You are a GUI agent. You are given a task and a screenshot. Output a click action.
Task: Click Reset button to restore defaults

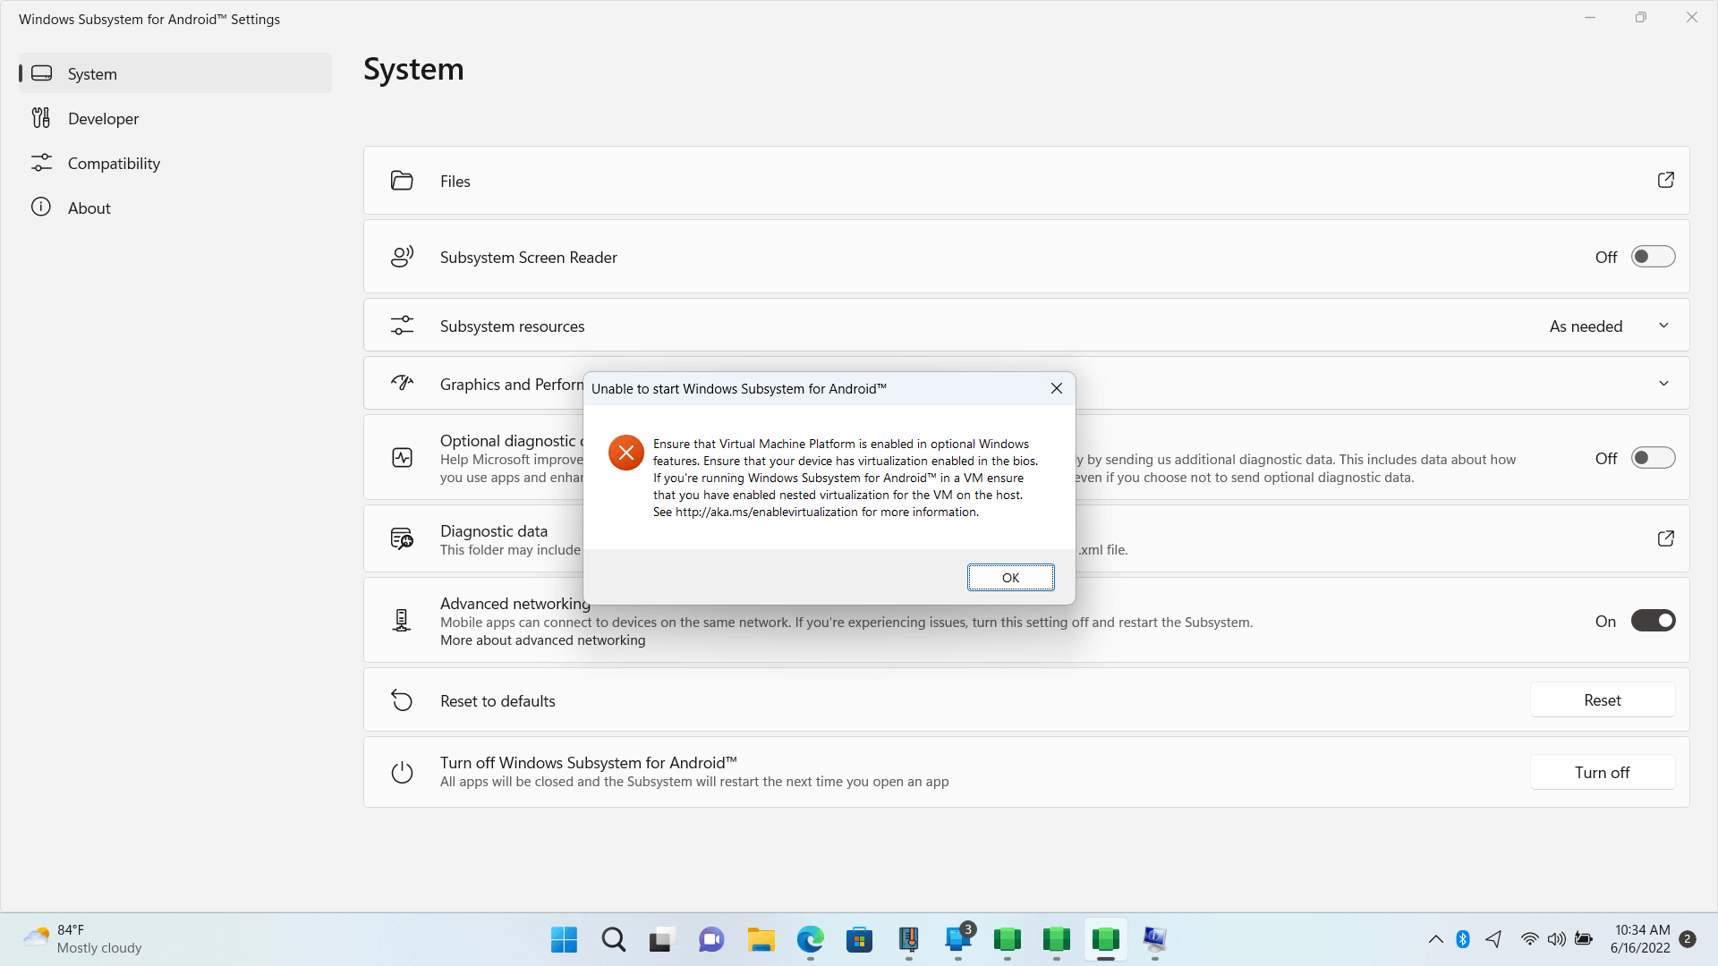click(1603, 700)
